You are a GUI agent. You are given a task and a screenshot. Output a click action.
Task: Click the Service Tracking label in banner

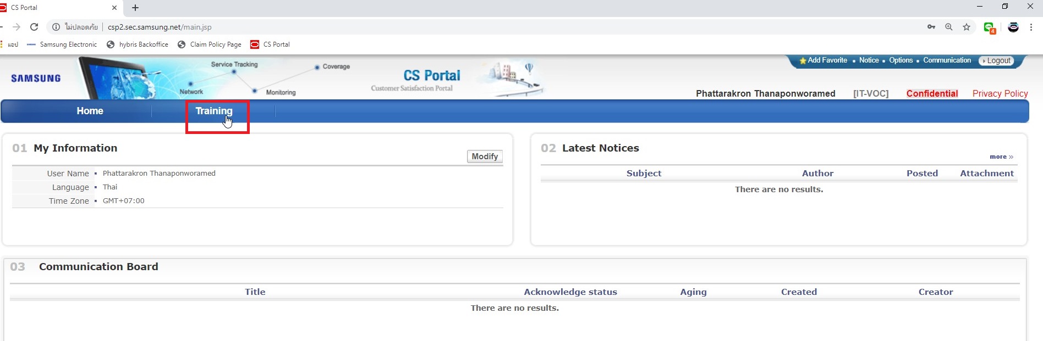[x=234, y=64]
